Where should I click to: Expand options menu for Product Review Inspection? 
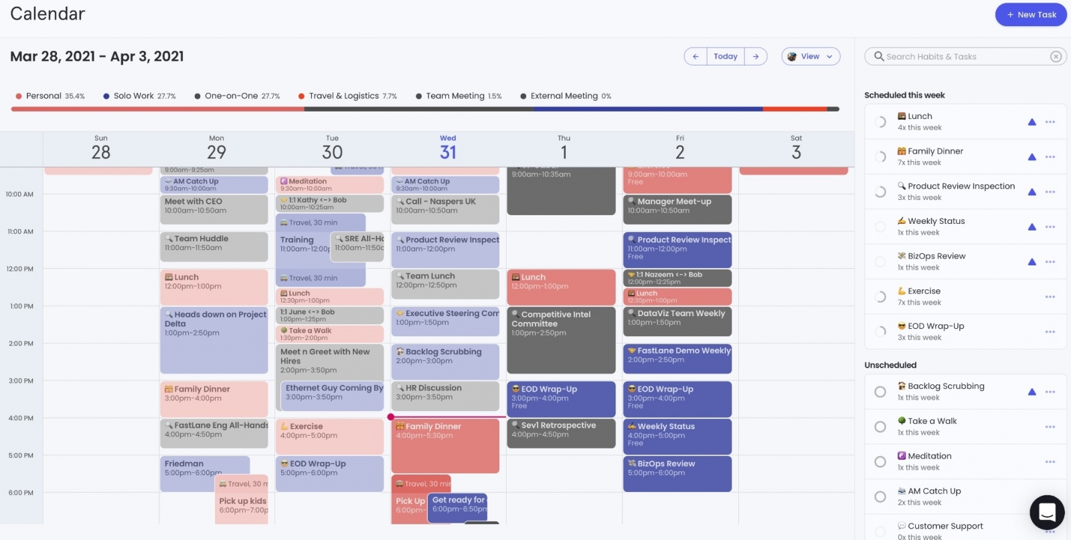tap(1050, 192)
